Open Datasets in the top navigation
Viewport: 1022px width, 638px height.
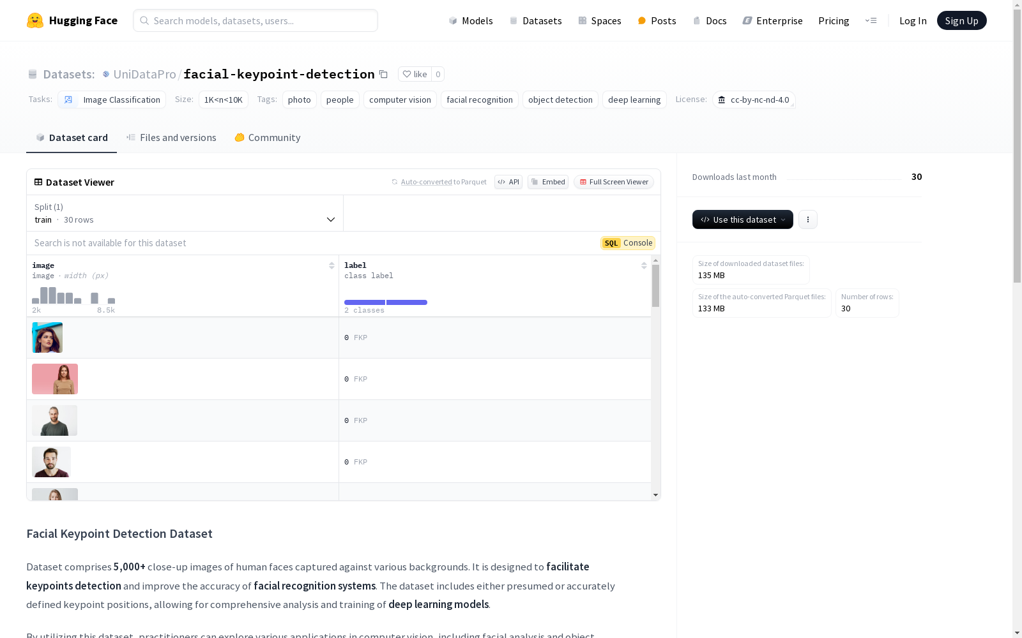pyautogui.click(x=535, y=20)
